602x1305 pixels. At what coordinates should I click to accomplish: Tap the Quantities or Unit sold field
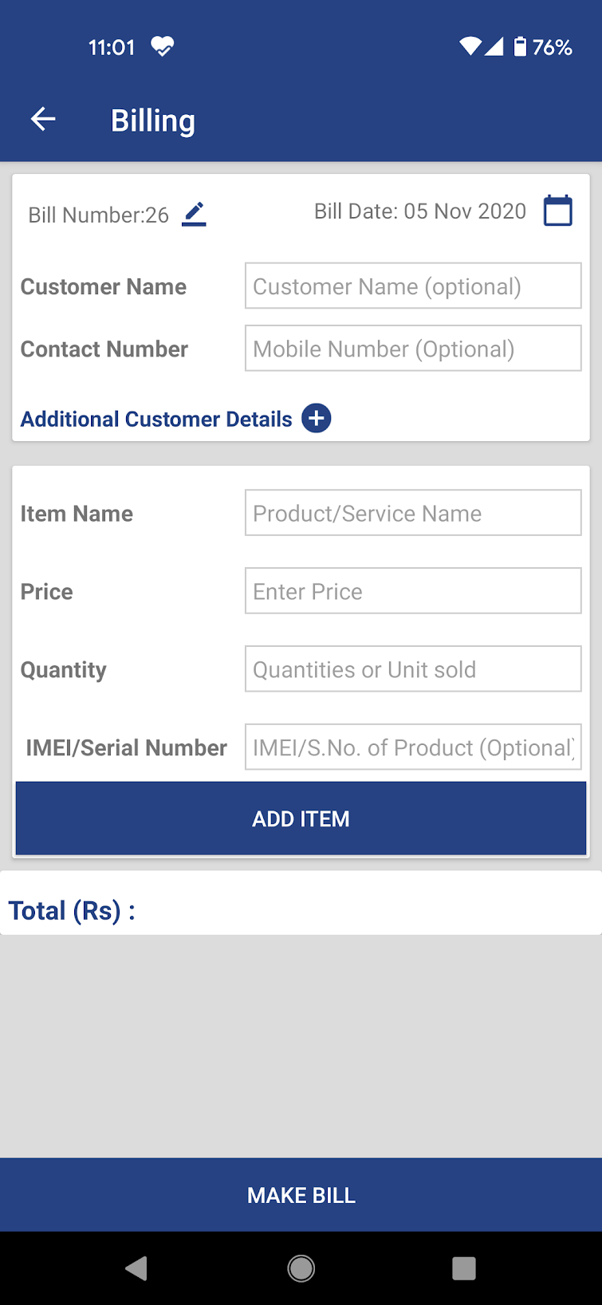click(412, 668)
